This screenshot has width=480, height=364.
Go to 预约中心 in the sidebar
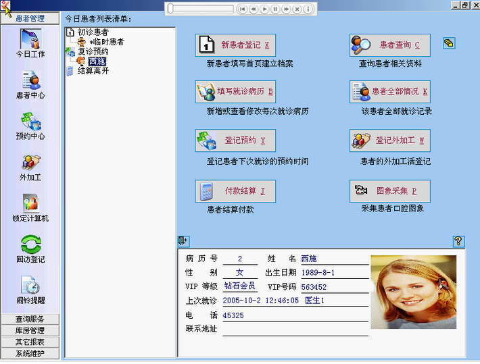[30, 126]
